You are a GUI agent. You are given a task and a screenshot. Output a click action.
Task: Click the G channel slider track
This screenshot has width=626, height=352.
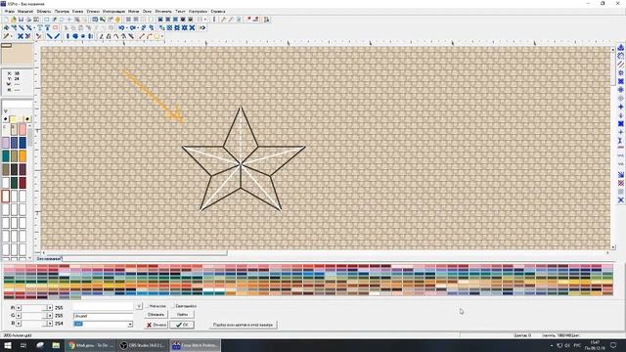click(x=34, y=315)
